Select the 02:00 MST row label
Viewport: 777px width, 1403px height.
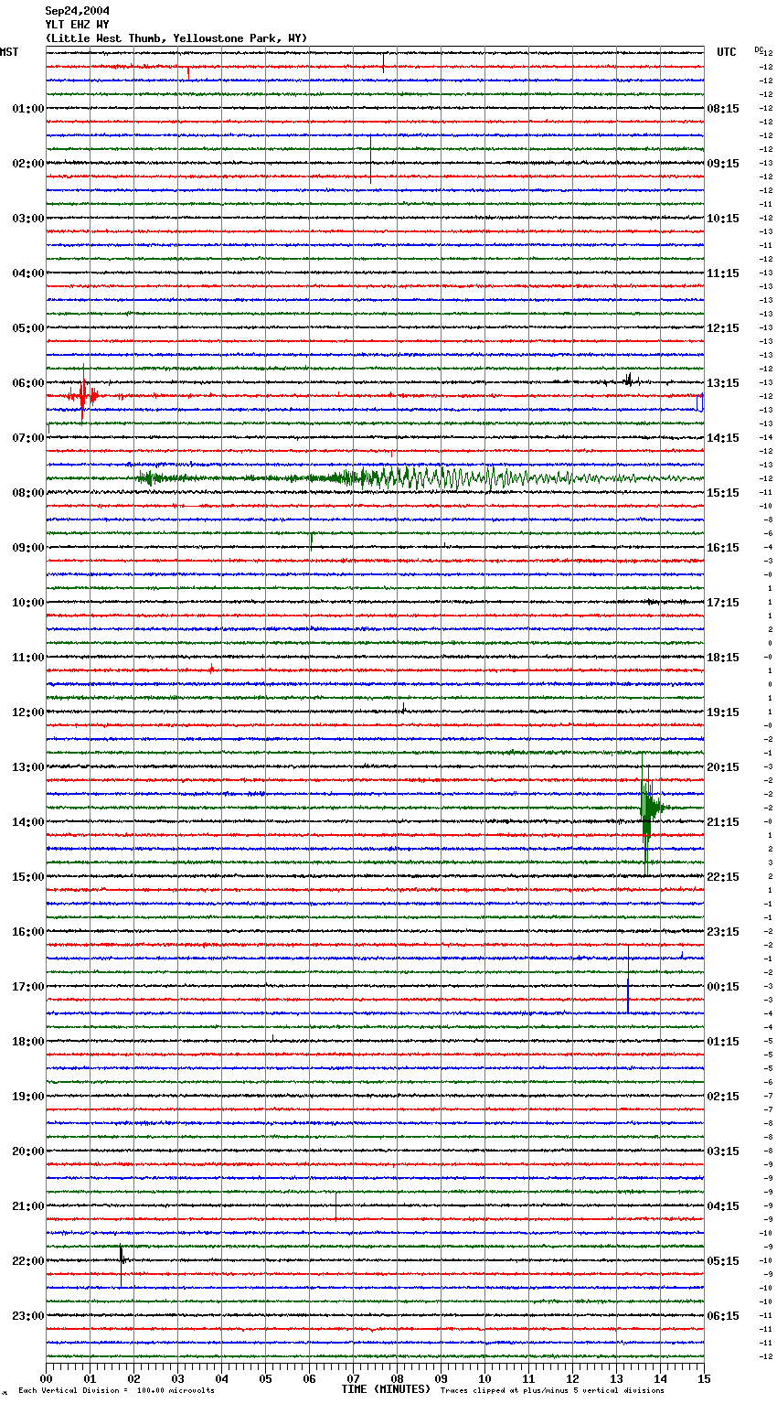tap(27, 164)
